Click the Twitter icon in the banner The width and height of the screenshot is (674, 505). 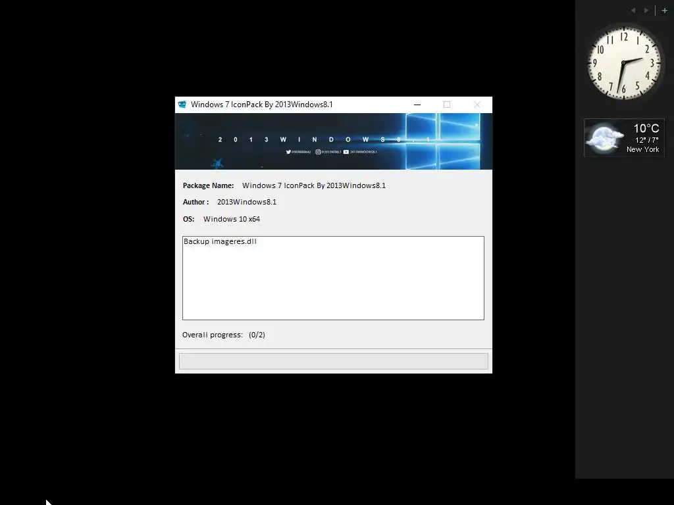[288, 152]
